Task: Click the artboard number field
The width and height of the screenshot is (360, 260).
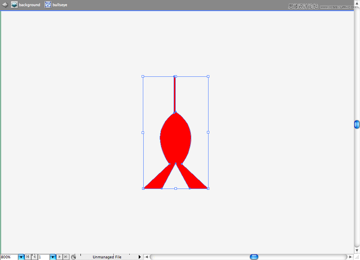Action: [44, 257]
